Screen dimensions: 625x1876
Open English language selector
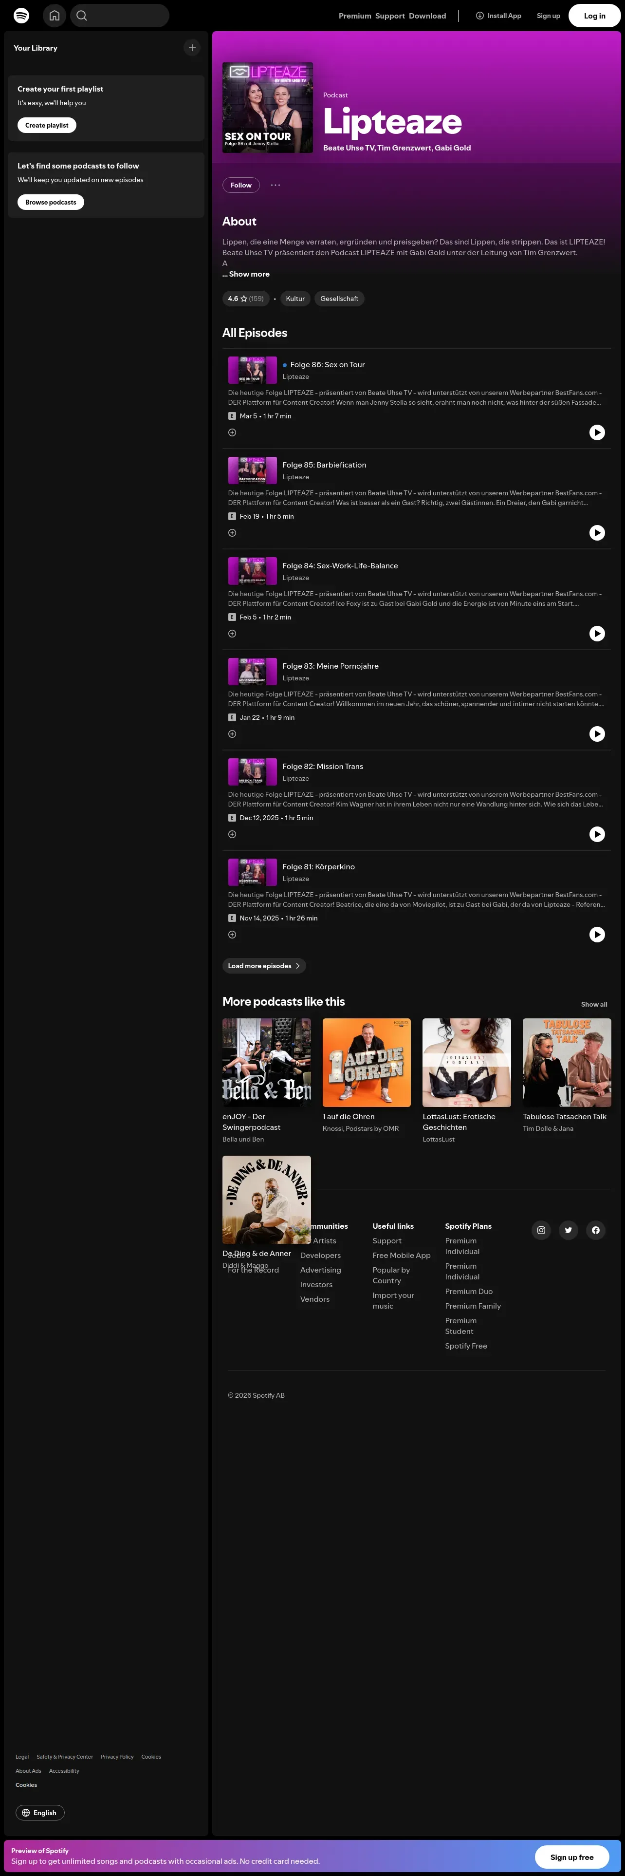tap(40, 1813)
